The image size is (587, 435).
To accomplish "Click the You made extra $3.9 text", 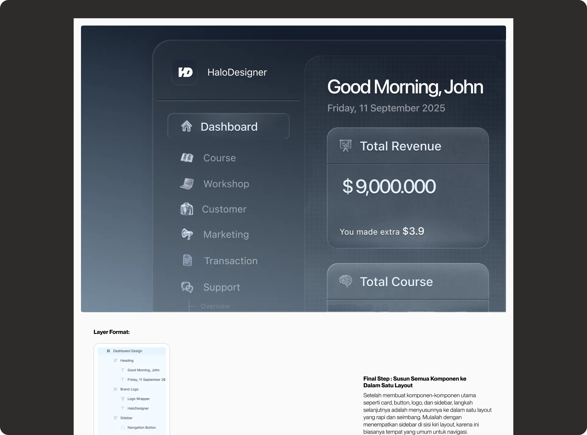I will tap(382, 231).
